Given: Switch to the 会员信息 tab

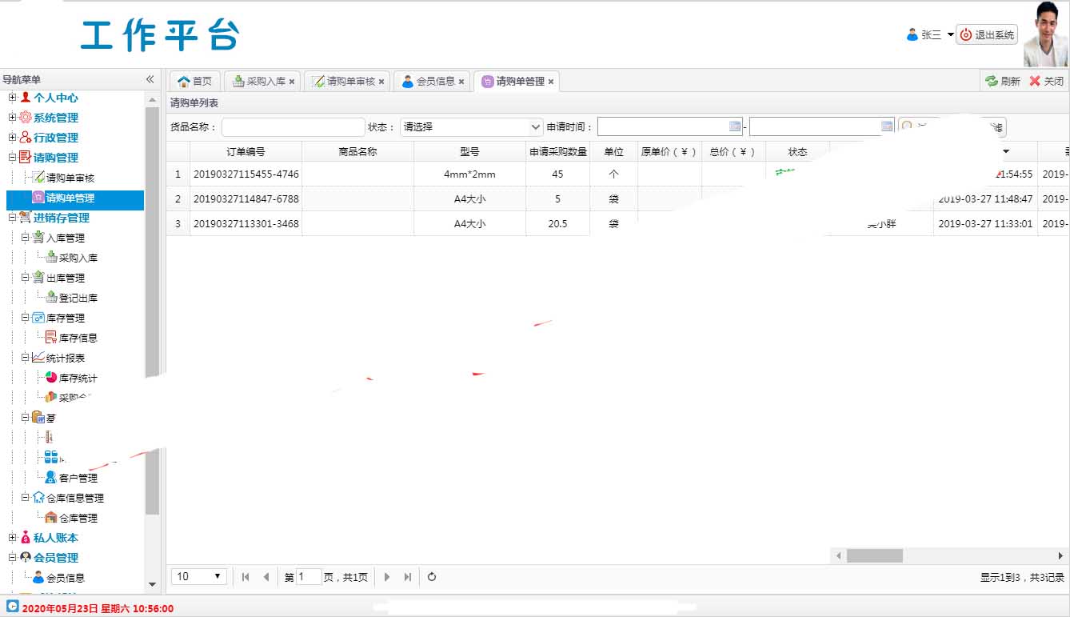Looking at the screenshot, I should point(429,82).
